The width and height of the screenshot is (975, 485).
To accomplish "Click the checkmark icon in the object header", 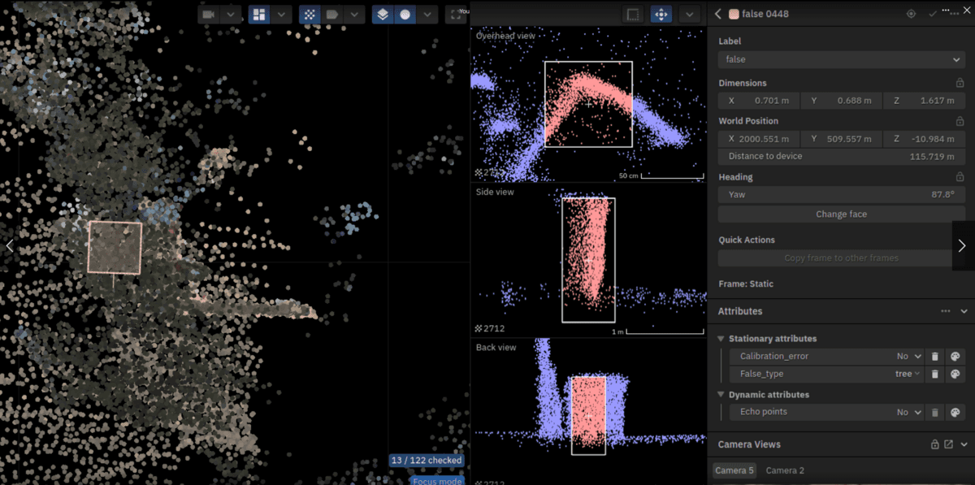I will pos(933,14).
